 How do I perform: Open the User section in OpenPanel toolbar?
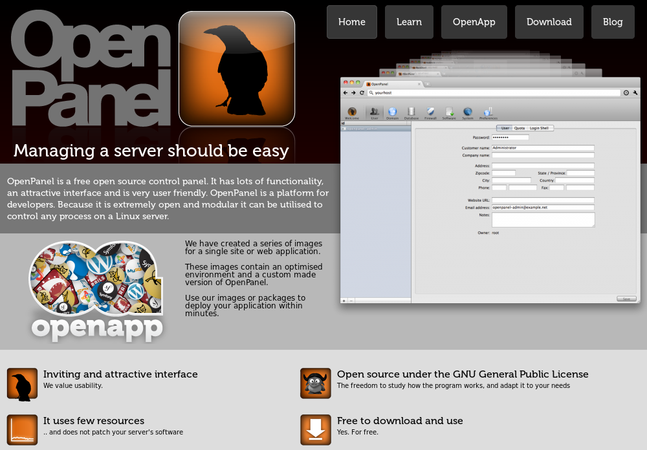point(374,111)
